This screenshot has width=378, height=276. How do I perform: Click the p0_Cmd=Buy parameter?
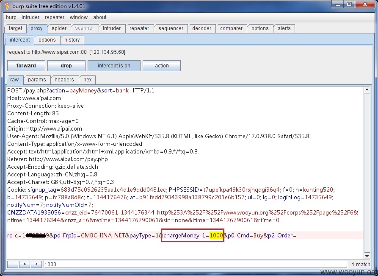(246, 235)
